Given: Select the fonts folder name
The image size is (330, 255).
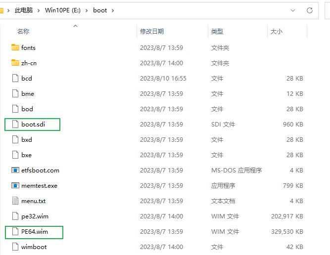Looking at the screenshot, I should coord(28,48).
